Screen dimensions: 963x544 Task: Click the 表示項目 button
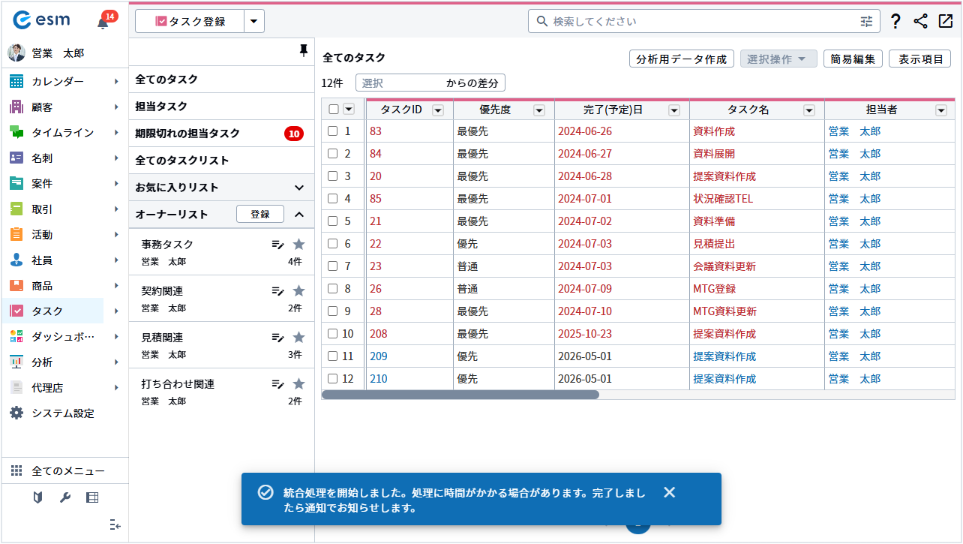coord(919,59)
